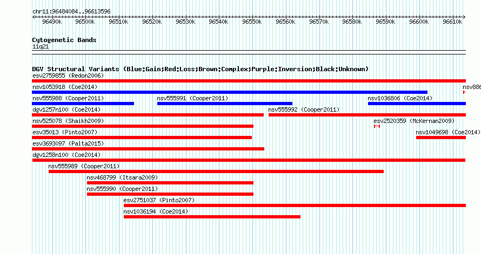
Task: Open nsv555989 (Cooper2011) label
Action: click(x=84, y=166)
